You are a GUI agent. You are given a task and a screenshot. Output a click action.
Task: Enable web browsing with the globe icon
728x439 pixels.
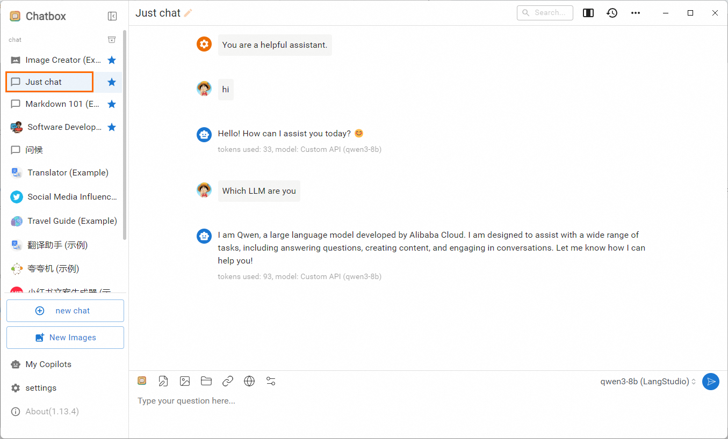click(x=249, y=381)
